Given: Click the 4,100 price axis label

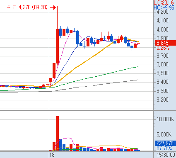Looking at the screenshot, I should tap(162, 21).
